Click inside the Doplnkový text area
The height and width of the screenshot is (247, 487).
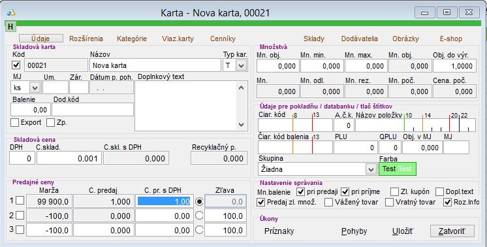[186, 106]
